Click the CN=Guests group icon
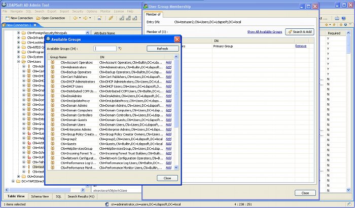The height and width of the screenshot is (208, 355). coord(53,144)
